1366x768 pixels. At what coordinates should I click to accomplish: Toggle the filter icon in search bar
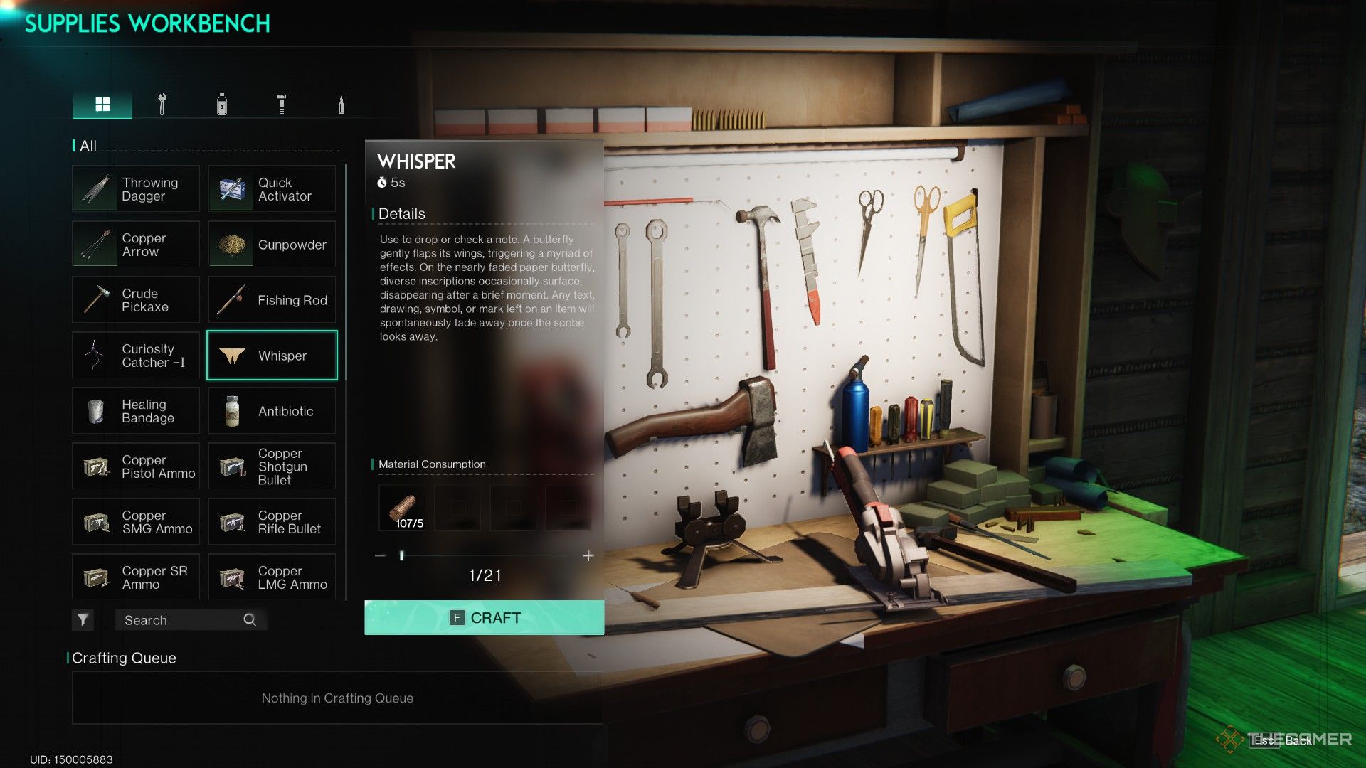(83, 619)
